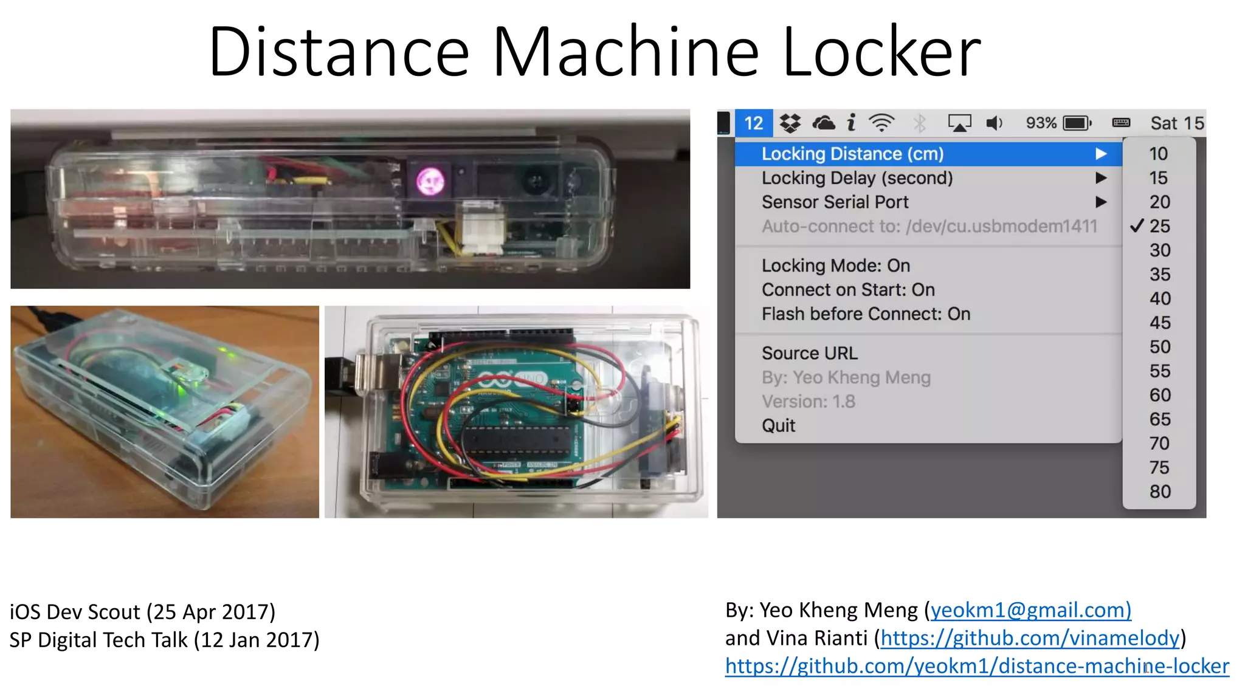Click the battery icon at 93%
The width and height of the screenshot is (1245, 700).
(x=1077, y=123)
